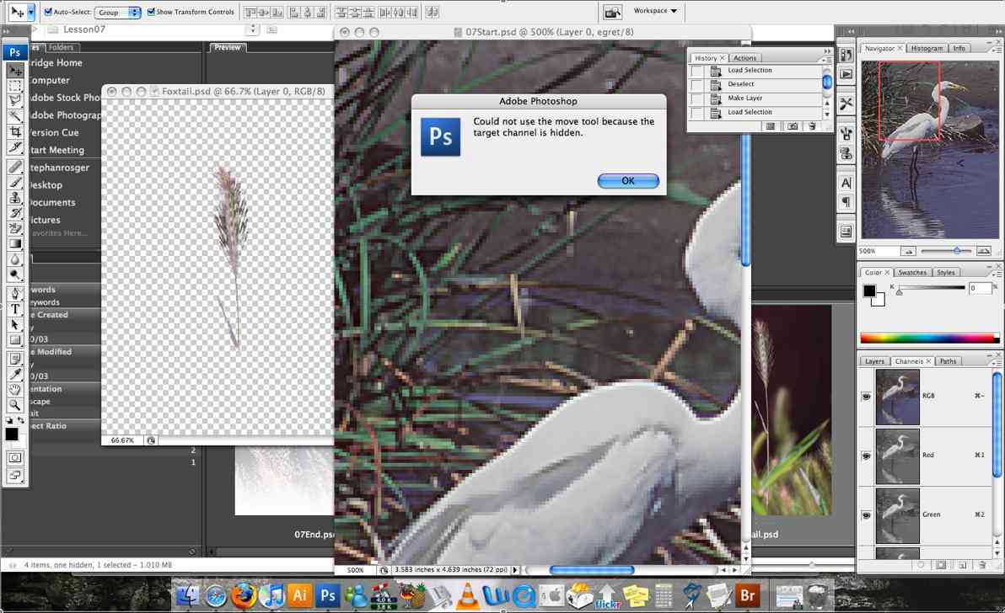This screenshot has height=613, width=1005.
Task: Select the Crop tool in the toolbox
Action: click(x=15, y=132)
